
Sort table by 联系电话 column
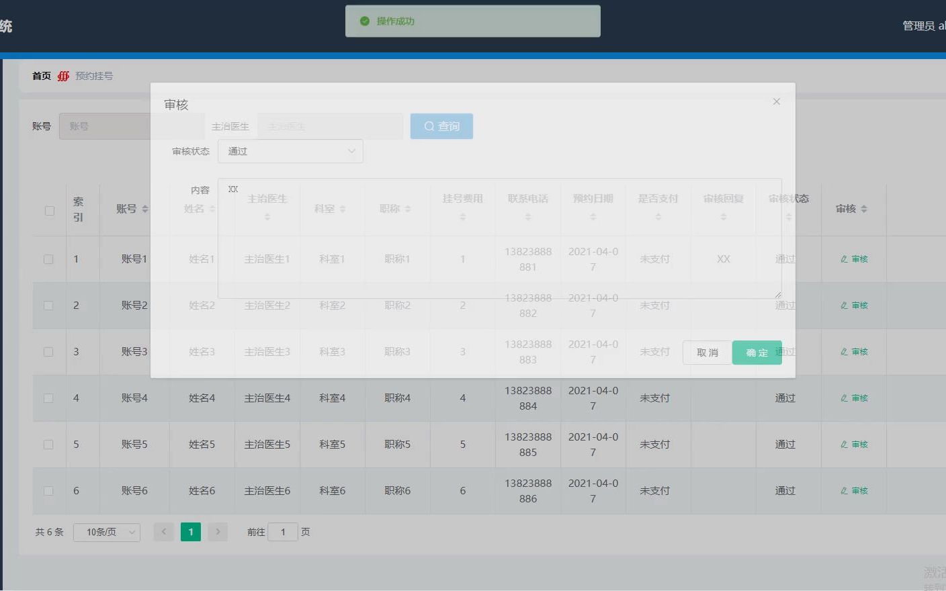[528, 218]
